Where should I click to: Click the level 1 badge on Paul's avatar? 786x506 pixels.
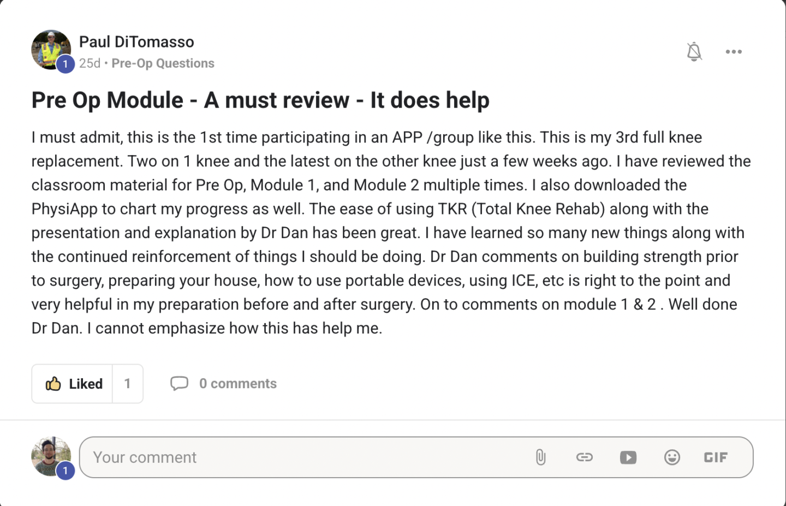click(65, 64)
